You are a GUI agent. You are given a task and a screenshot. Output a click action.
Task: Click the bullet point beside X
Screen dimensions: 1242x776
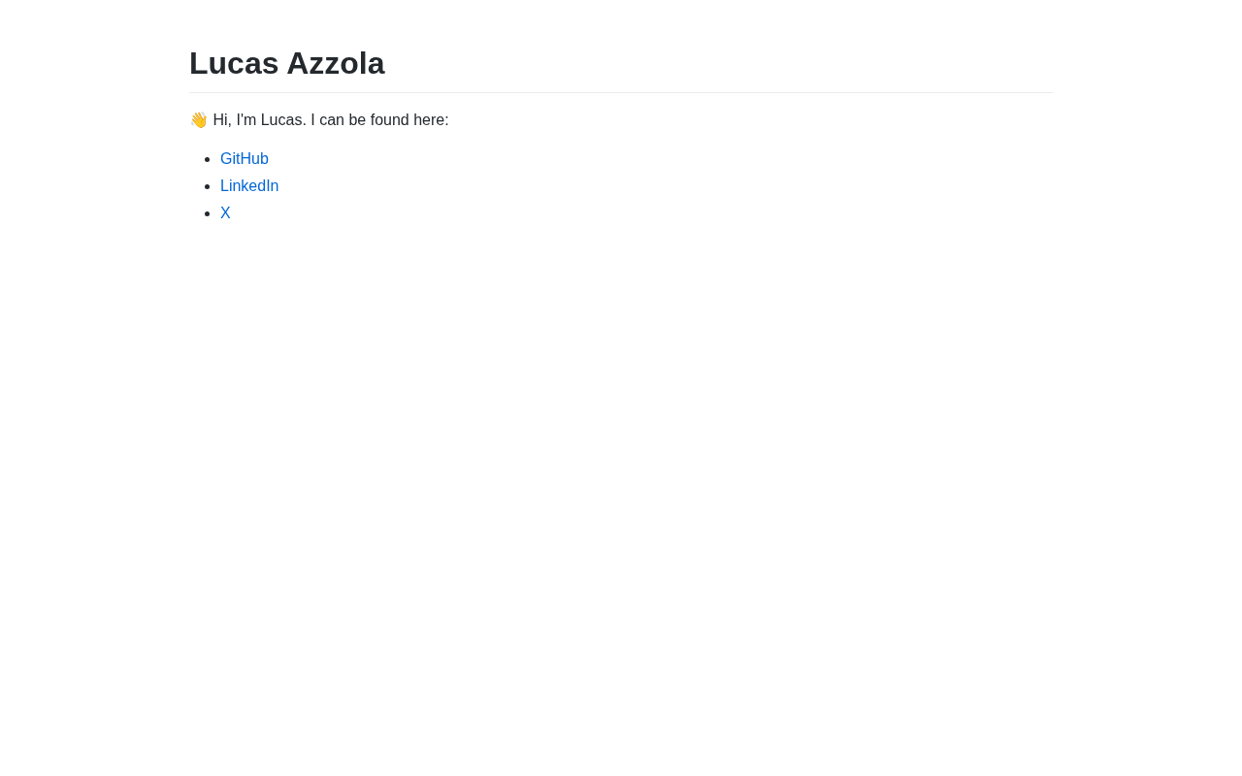point(208,213)
